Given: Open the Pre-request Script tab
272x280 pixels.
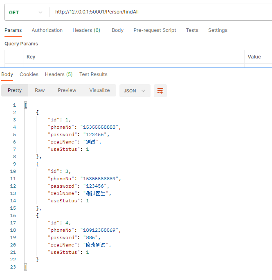Looking at the screenshot, I should 155,30.
